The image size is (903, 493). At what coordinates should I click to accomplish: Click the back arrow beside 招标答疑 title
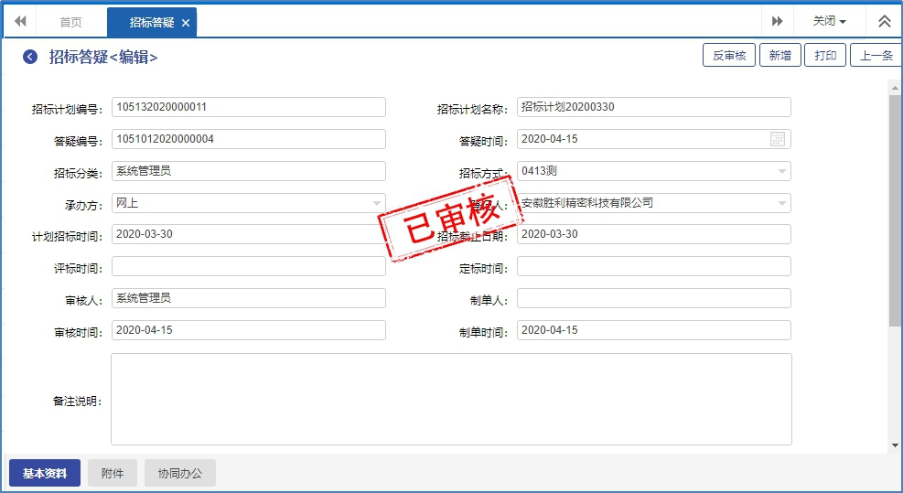point(30,57)
